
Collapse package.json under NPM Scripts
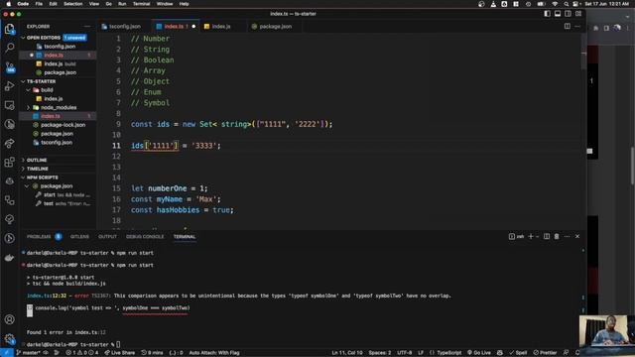pos(27,186)
